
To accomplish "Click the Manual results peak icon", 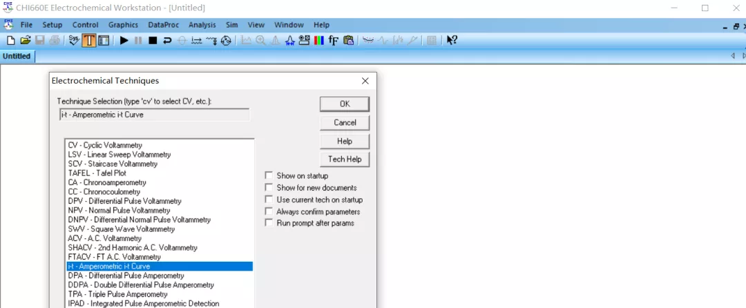I will point(276,41).
